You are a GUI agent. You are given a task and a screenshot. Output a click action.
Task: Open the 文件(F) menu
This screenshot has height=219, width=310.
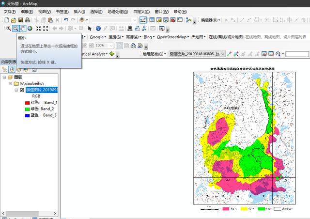pyautogui.click(x=10, y=12)
